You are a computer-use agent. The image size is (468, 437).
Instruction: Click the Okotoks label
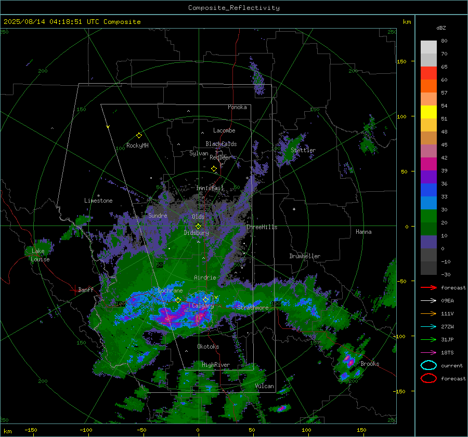point(208,347)
